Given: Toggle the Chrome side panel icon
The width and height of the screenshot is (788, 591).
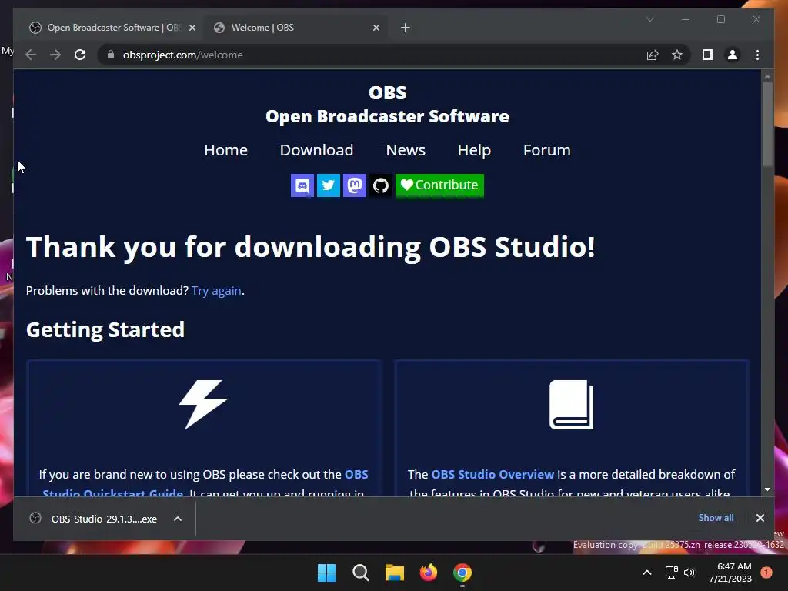Looking at the screenshot, I should (x=708, y=55).
